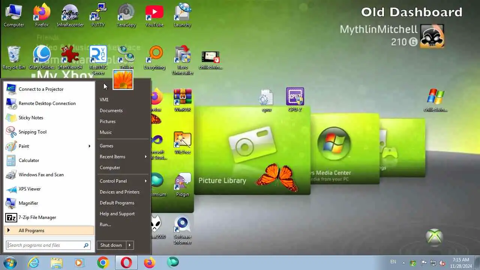Viewport: 480px width, 270px height.
Task: Open Sticky Notes from Start menu
Action: [x=49, y=118]
